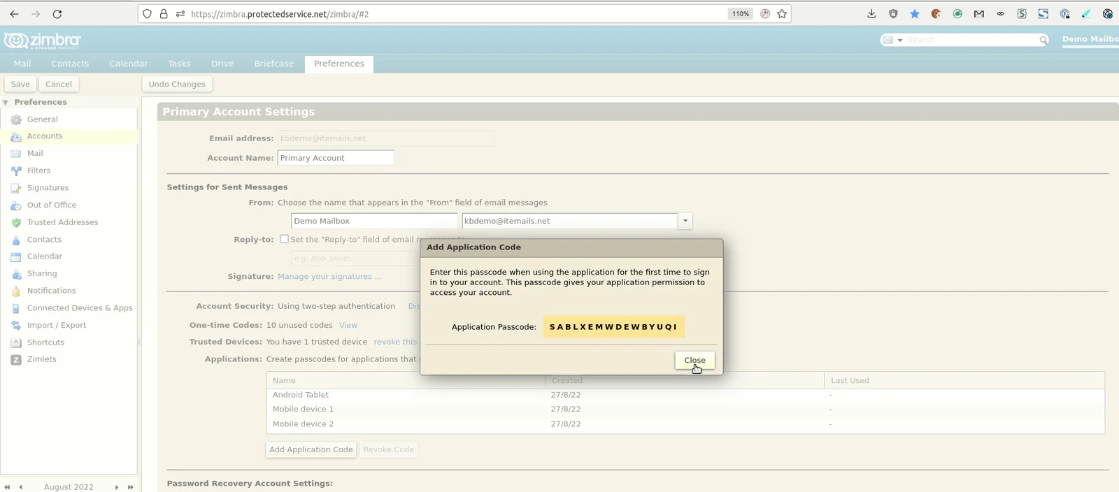
Task: Open Sharing preferences icon
Action: (16, 274)
